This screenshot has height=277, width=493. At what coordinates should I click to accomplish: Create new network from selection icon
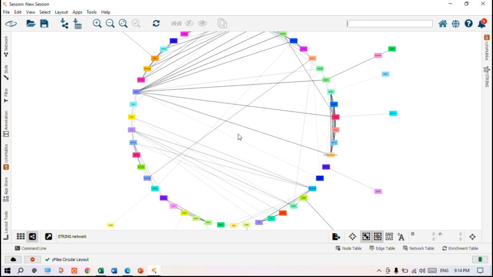tap(222, 24)
